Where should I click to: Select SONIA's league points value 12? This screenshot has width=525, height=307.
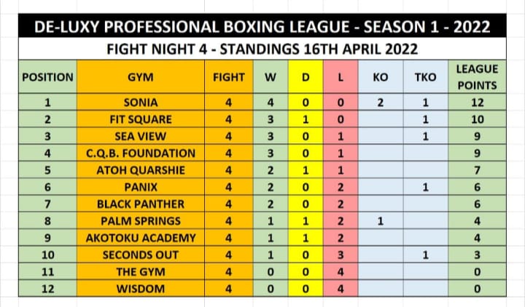pyautogui.click(x=476, y=103)
